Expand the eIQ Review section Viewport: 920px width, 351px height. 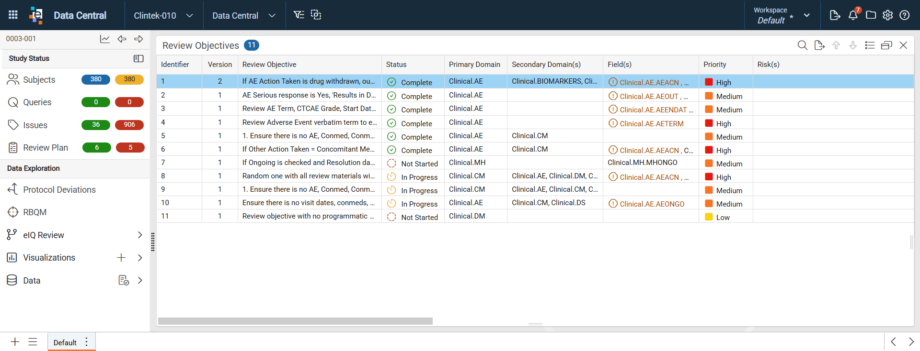click(140, 235)
